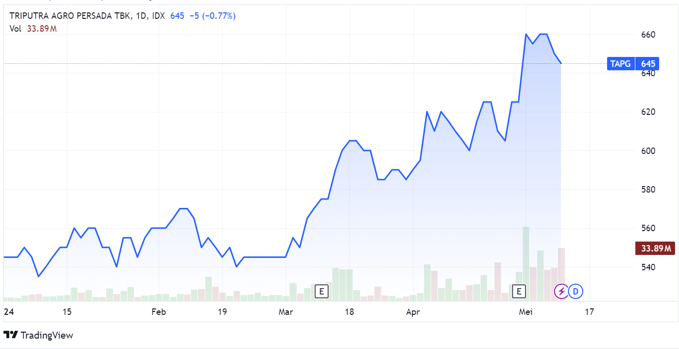Select the 660 price axis label
The image size is (679, 349).
coord(649,35)
